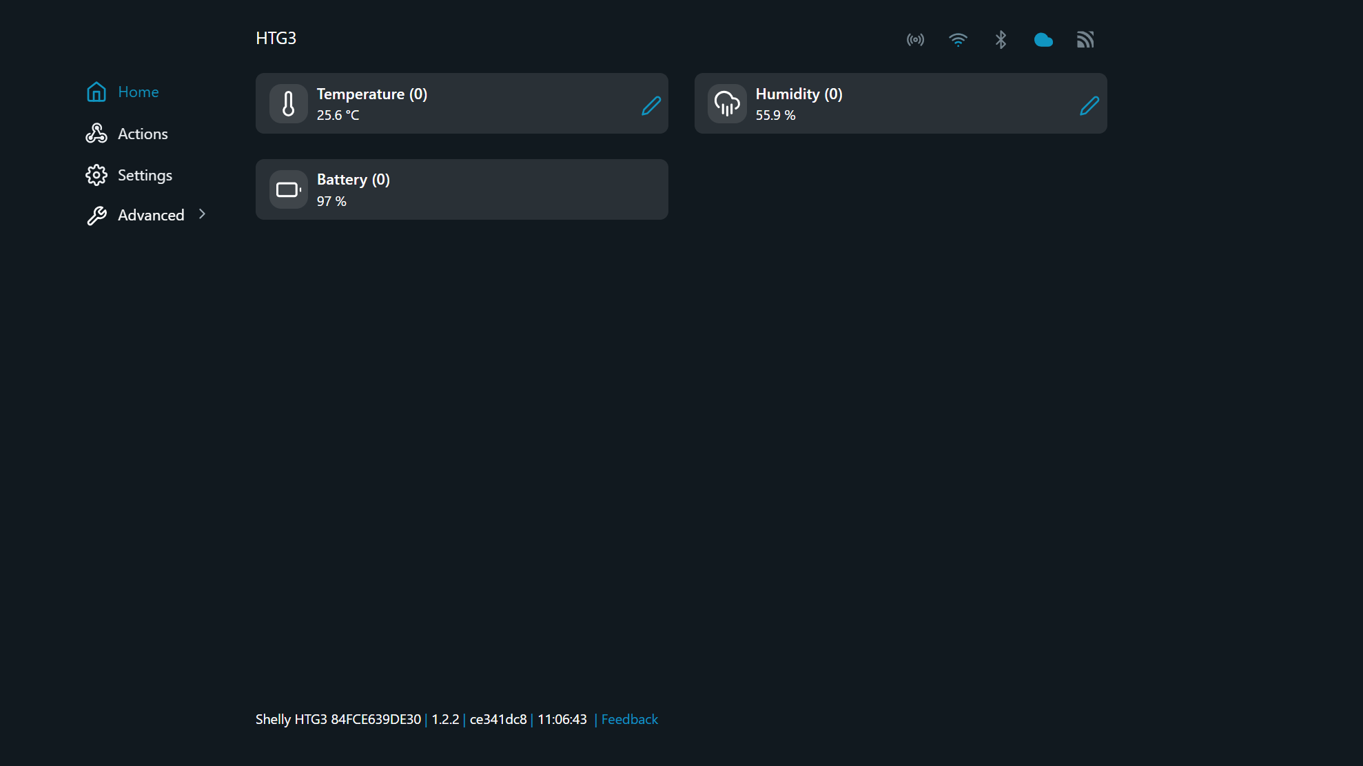This screenshot has width=1363, height=766.
Task: Click the Shelly HTG3 device ID in footer
Action: 338,719
